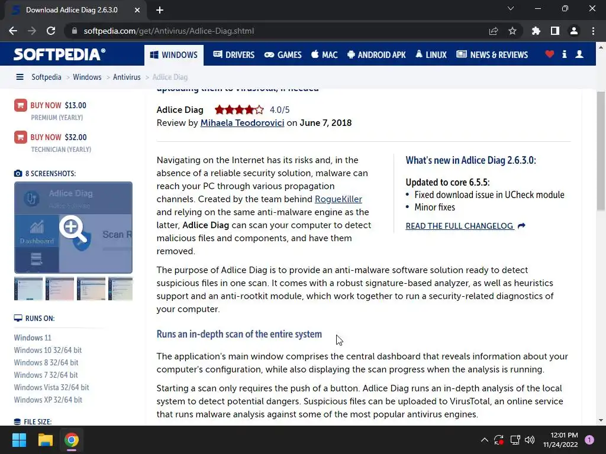Viewport: 606px width, 454px height.
Task: Enlarge the main Adlice Diag screenshot
Action: [x=73, y=228]
